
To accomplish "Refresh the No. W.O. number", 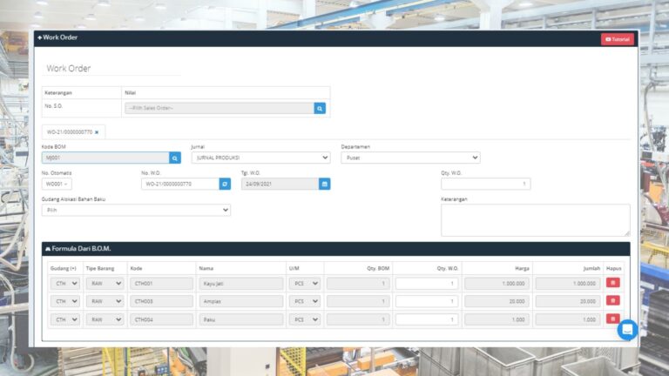I will [x=225, y=185].
